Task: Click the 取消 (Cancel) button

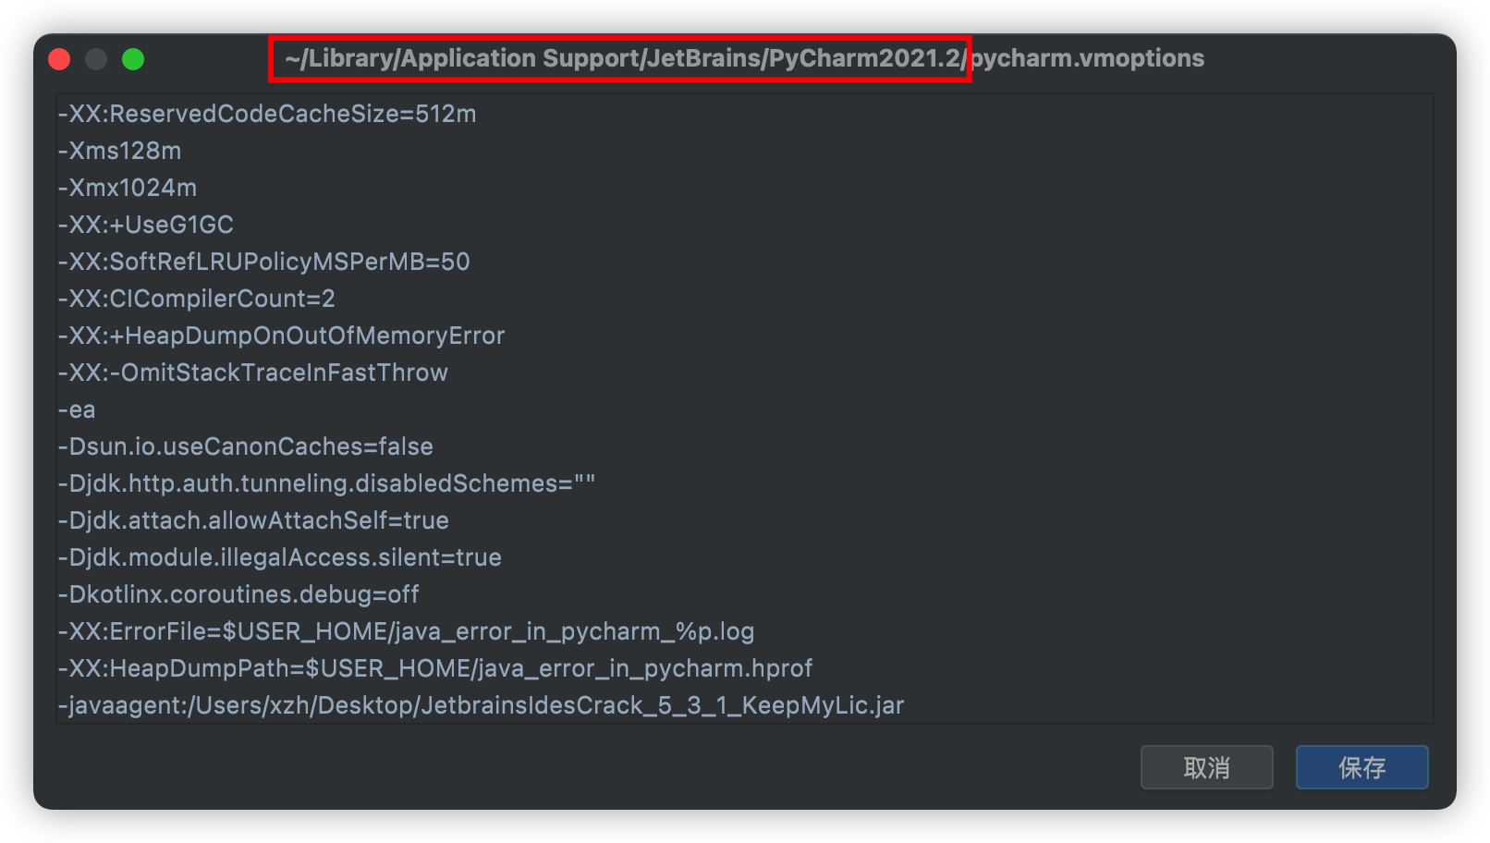Action: (1206, 767)
